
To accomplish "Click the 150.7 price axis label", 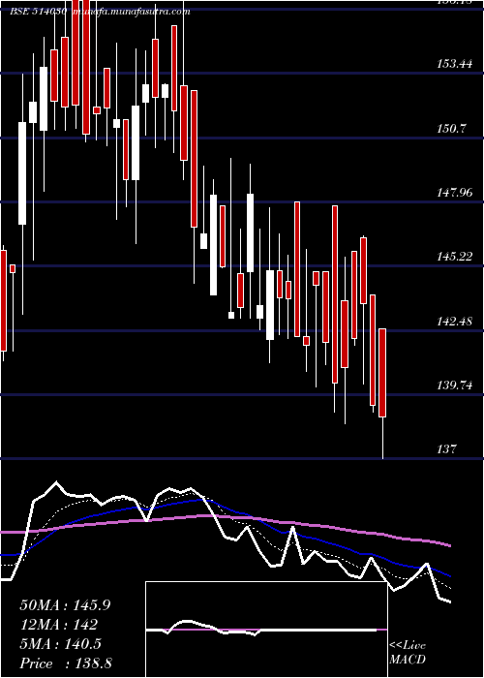I will click(x=451, y=129).
